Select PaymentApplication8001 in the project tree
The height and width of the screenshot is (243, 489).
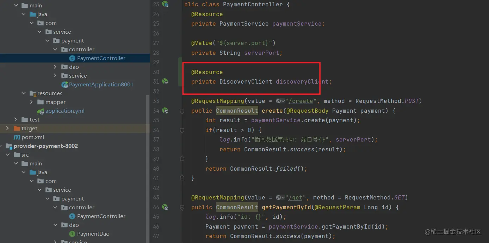pos(101,85)
